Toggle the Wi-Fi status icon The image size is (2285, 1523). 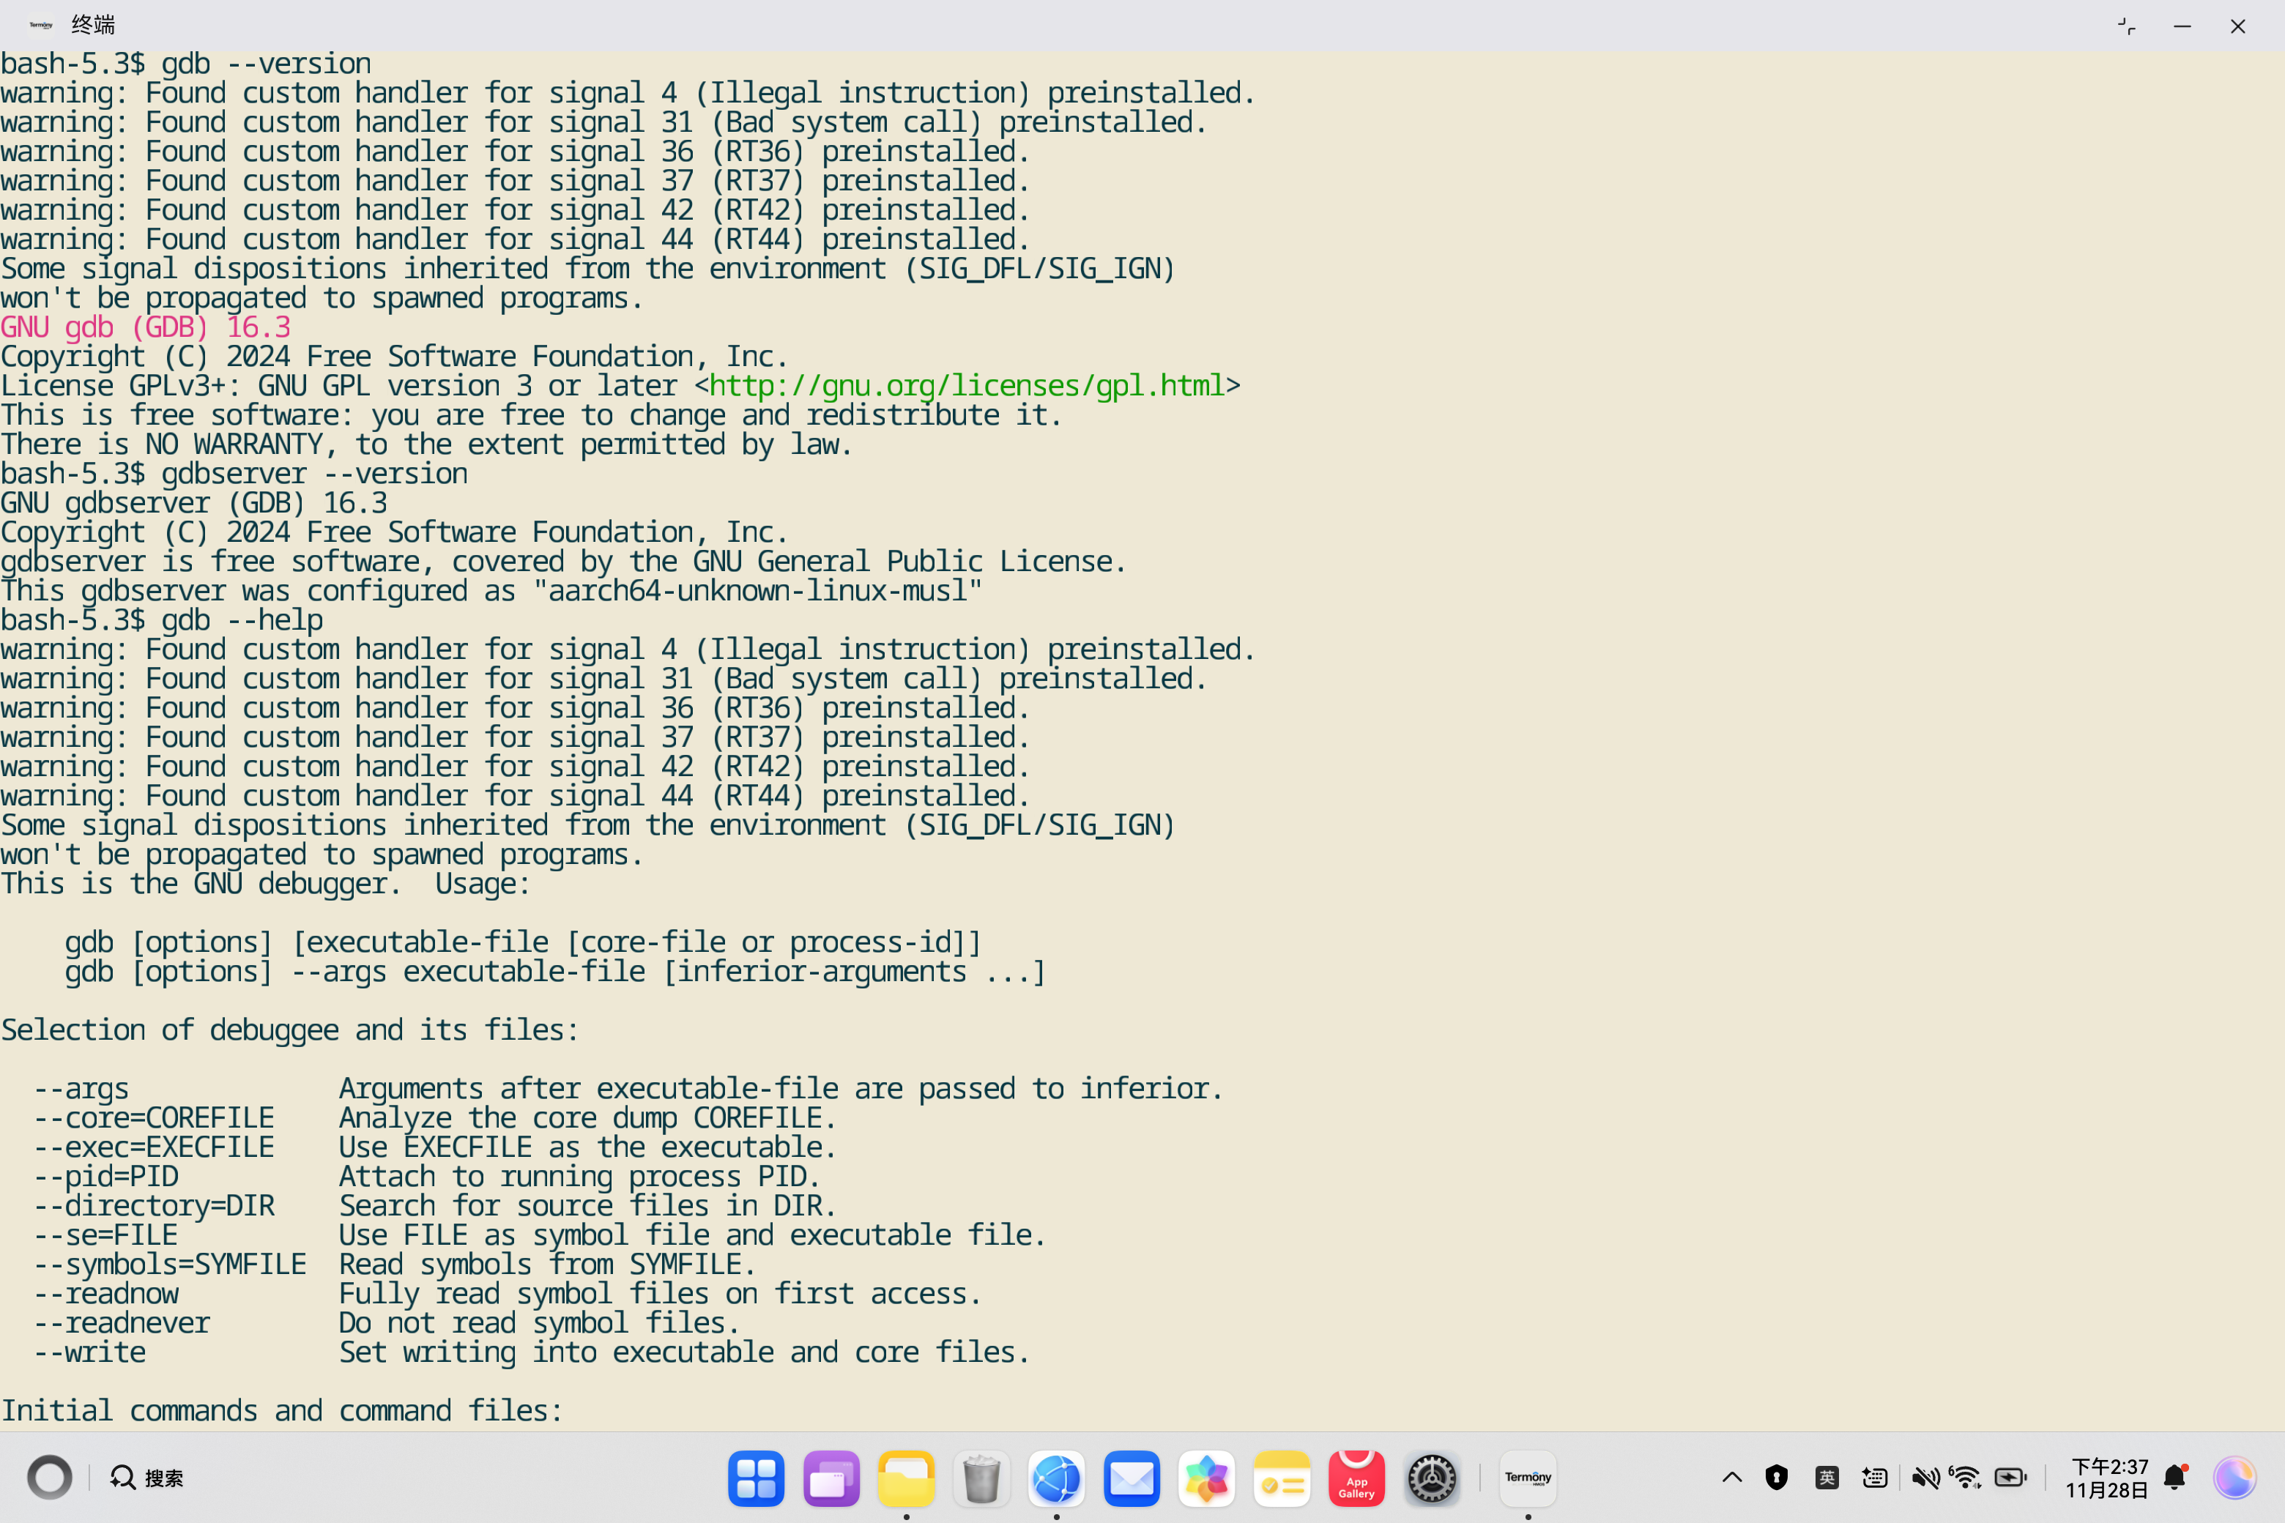pos(1966,1478)
